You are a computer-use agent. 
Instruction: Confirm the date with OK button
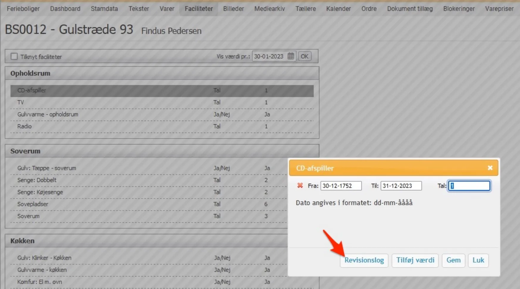tap(304, 56)
